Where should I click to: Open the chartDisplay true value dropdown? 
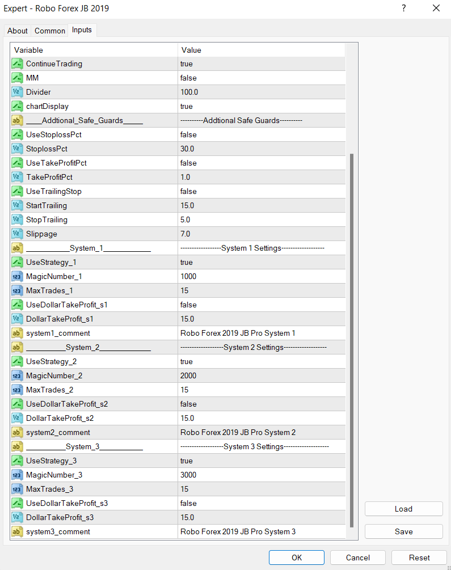(x=261, y=107)
